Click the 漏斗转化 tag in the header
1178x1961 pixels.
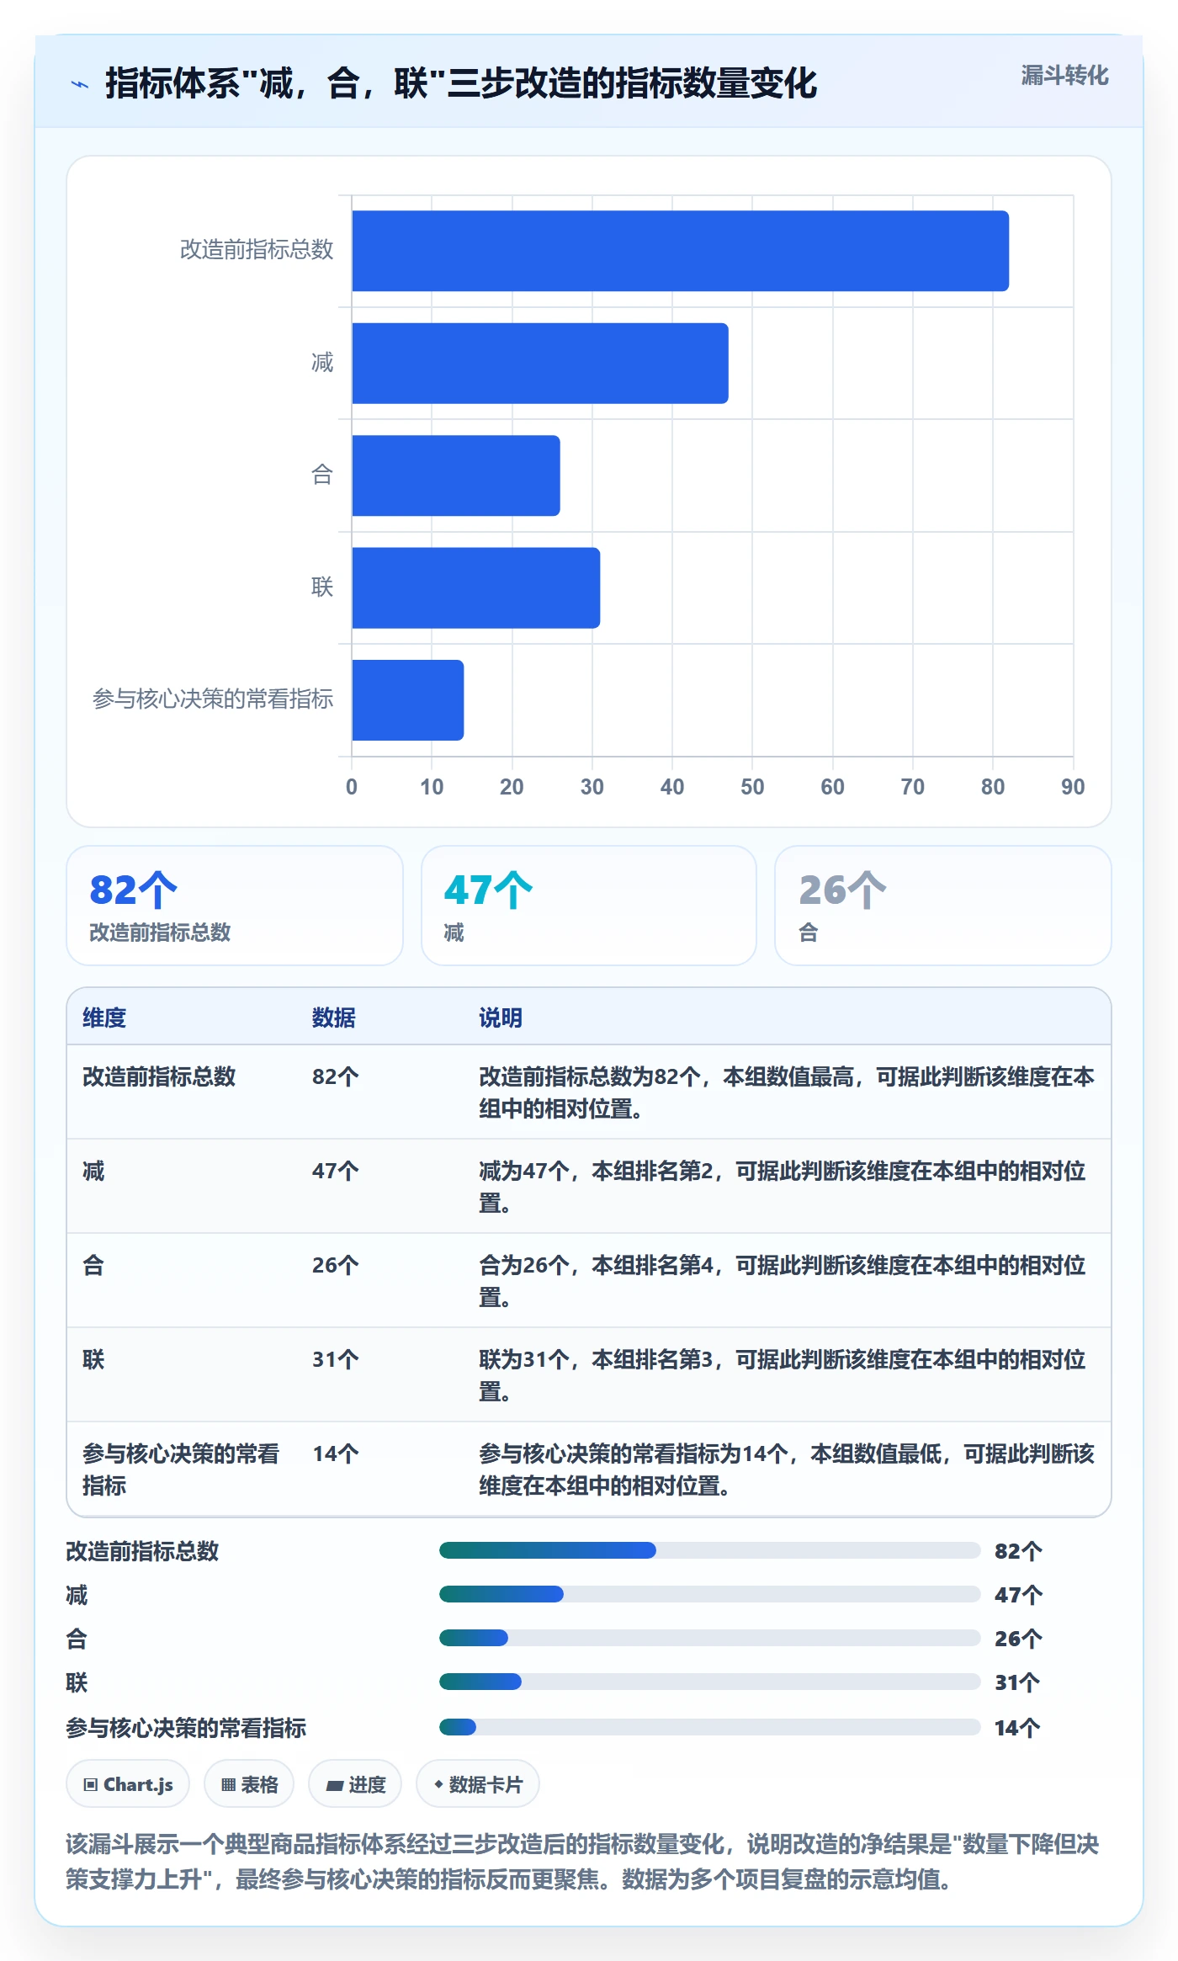[1064, 76]
